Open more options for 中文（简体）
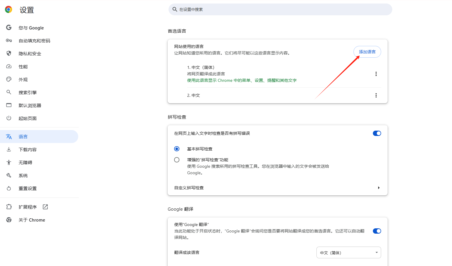Viewport: 452px width, 266px height. 376,74
